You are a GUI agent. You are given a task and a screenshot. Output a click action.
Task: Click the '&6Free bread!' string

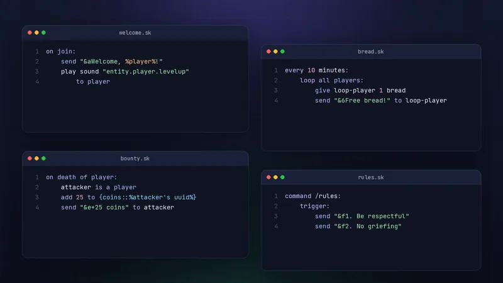362,101
